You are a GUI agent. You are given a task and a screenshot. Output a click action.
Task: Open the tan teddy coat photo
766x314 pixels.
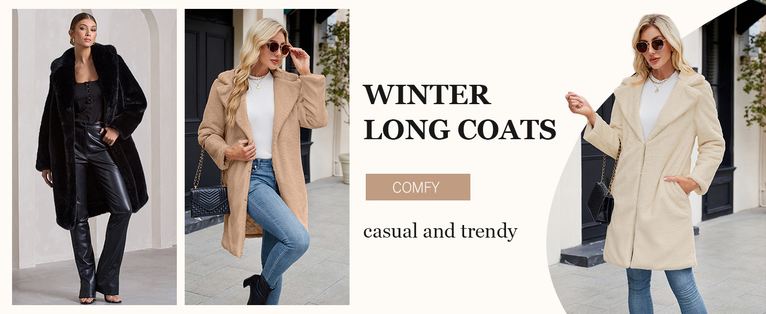tap(267, 157)
